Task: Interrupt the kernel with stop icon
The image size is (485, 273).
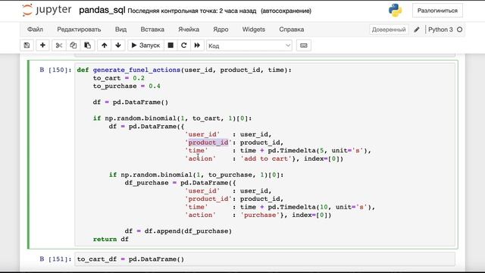Action: pos(171,45)
